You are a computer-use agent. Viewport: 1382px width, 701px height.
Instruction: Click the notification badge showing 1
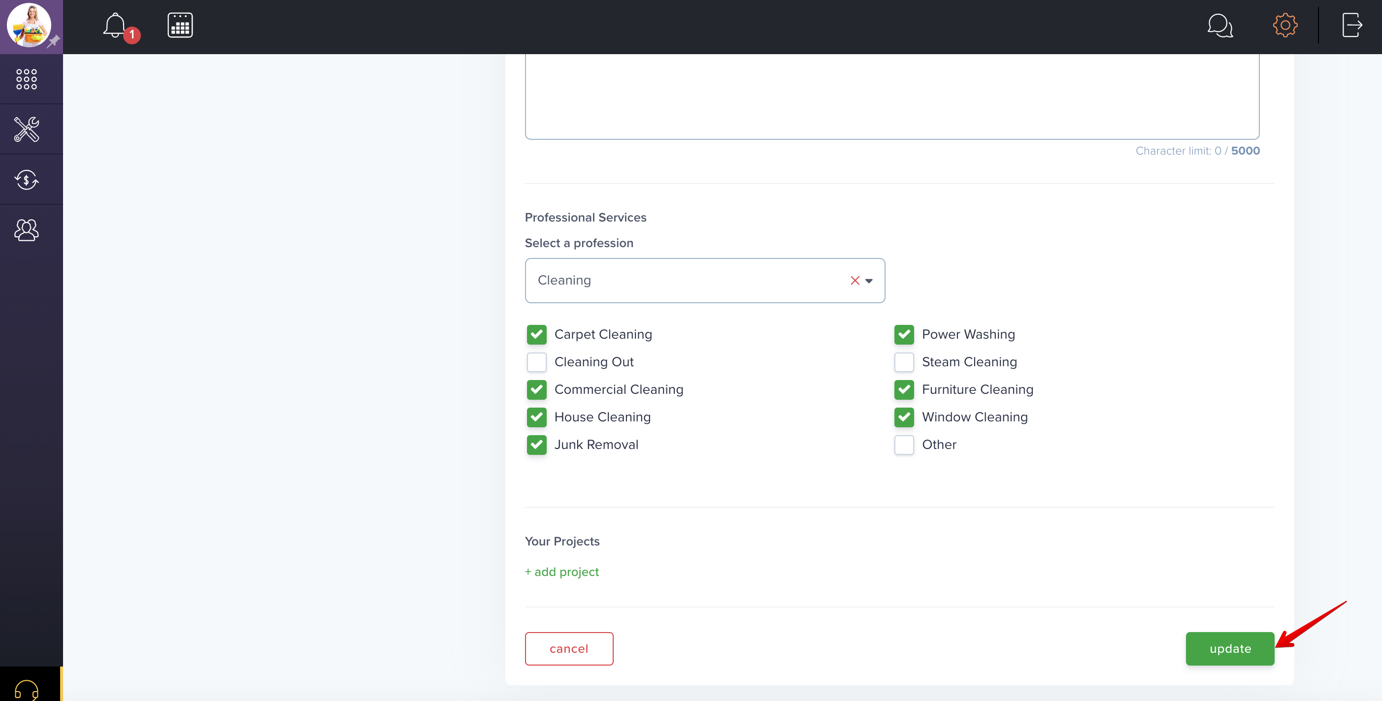point(132,35)
